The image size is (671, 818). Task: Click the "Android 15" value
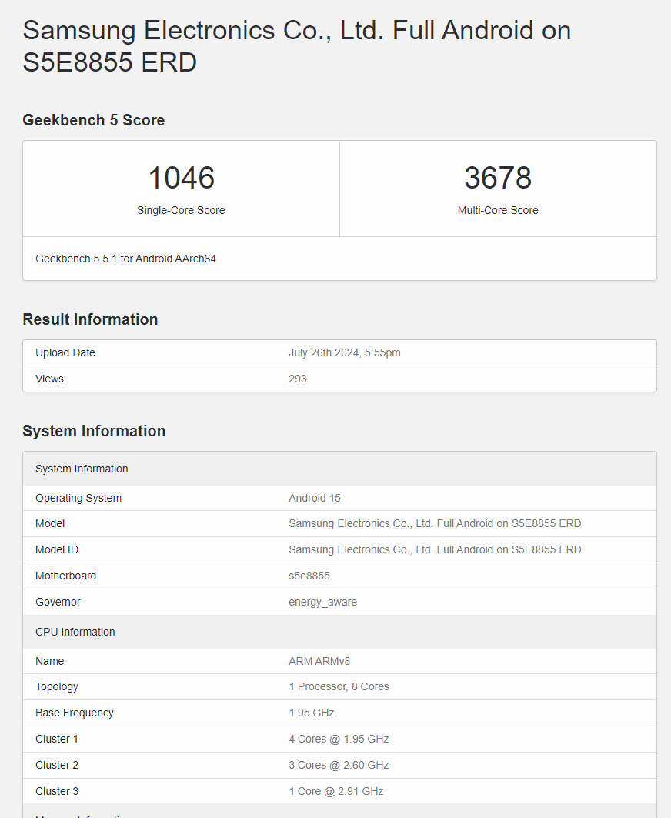(x=315, y=498)
